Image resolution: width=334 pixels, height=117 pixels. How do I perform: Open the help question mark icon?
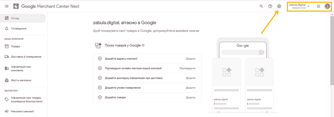coord(270,6)
